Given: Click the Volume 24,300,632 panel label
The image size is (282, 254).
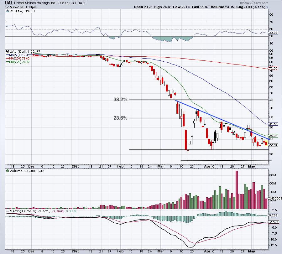Looking at the screenshot, I should pyautogui.click(x=27, y=171).
